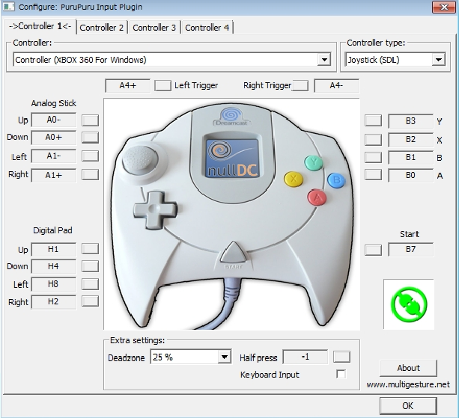Image resolution: width=459 pixels, height=418 pixels.
Task: Click the About button
Action: coord(408,368)
